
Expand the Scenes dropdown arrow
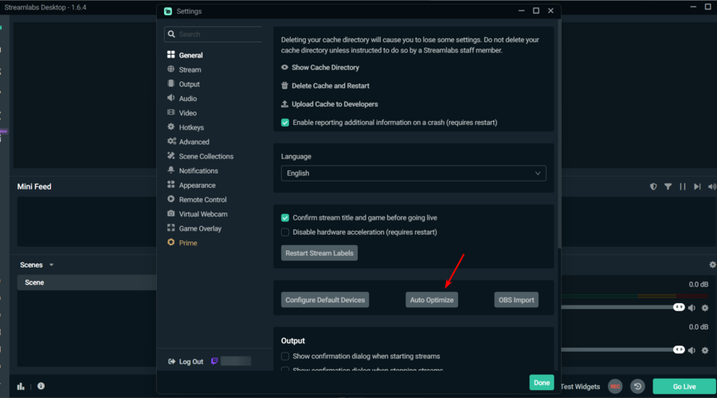(51, 265)
